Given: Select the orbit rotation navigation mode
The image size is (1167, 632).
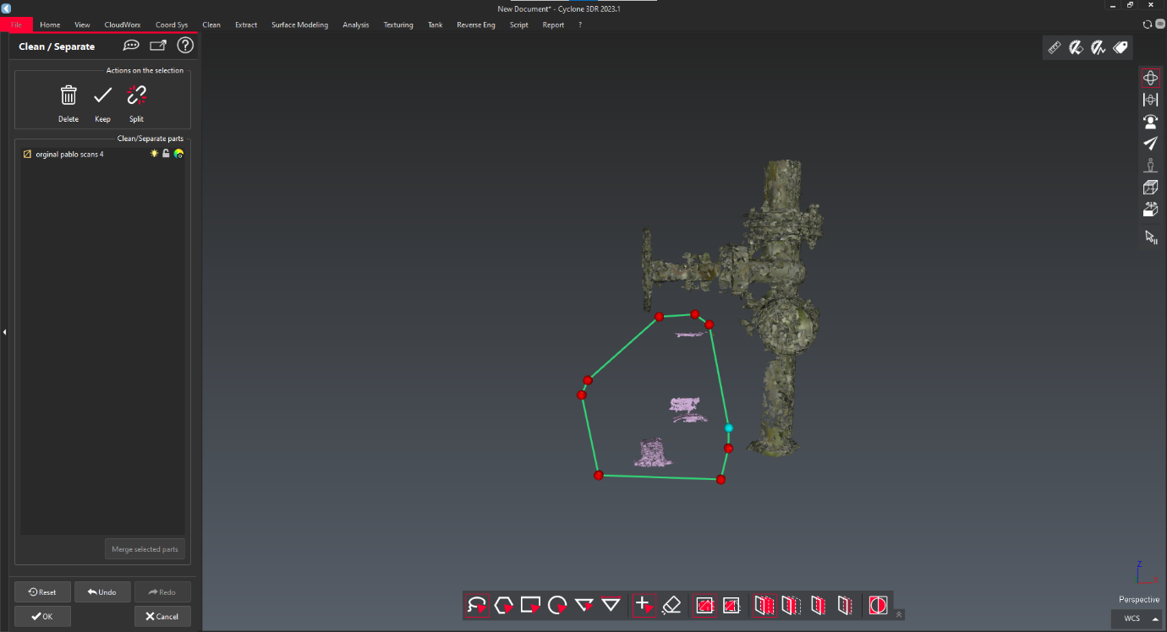Looking at the screenshot, I should point(1150,78).
